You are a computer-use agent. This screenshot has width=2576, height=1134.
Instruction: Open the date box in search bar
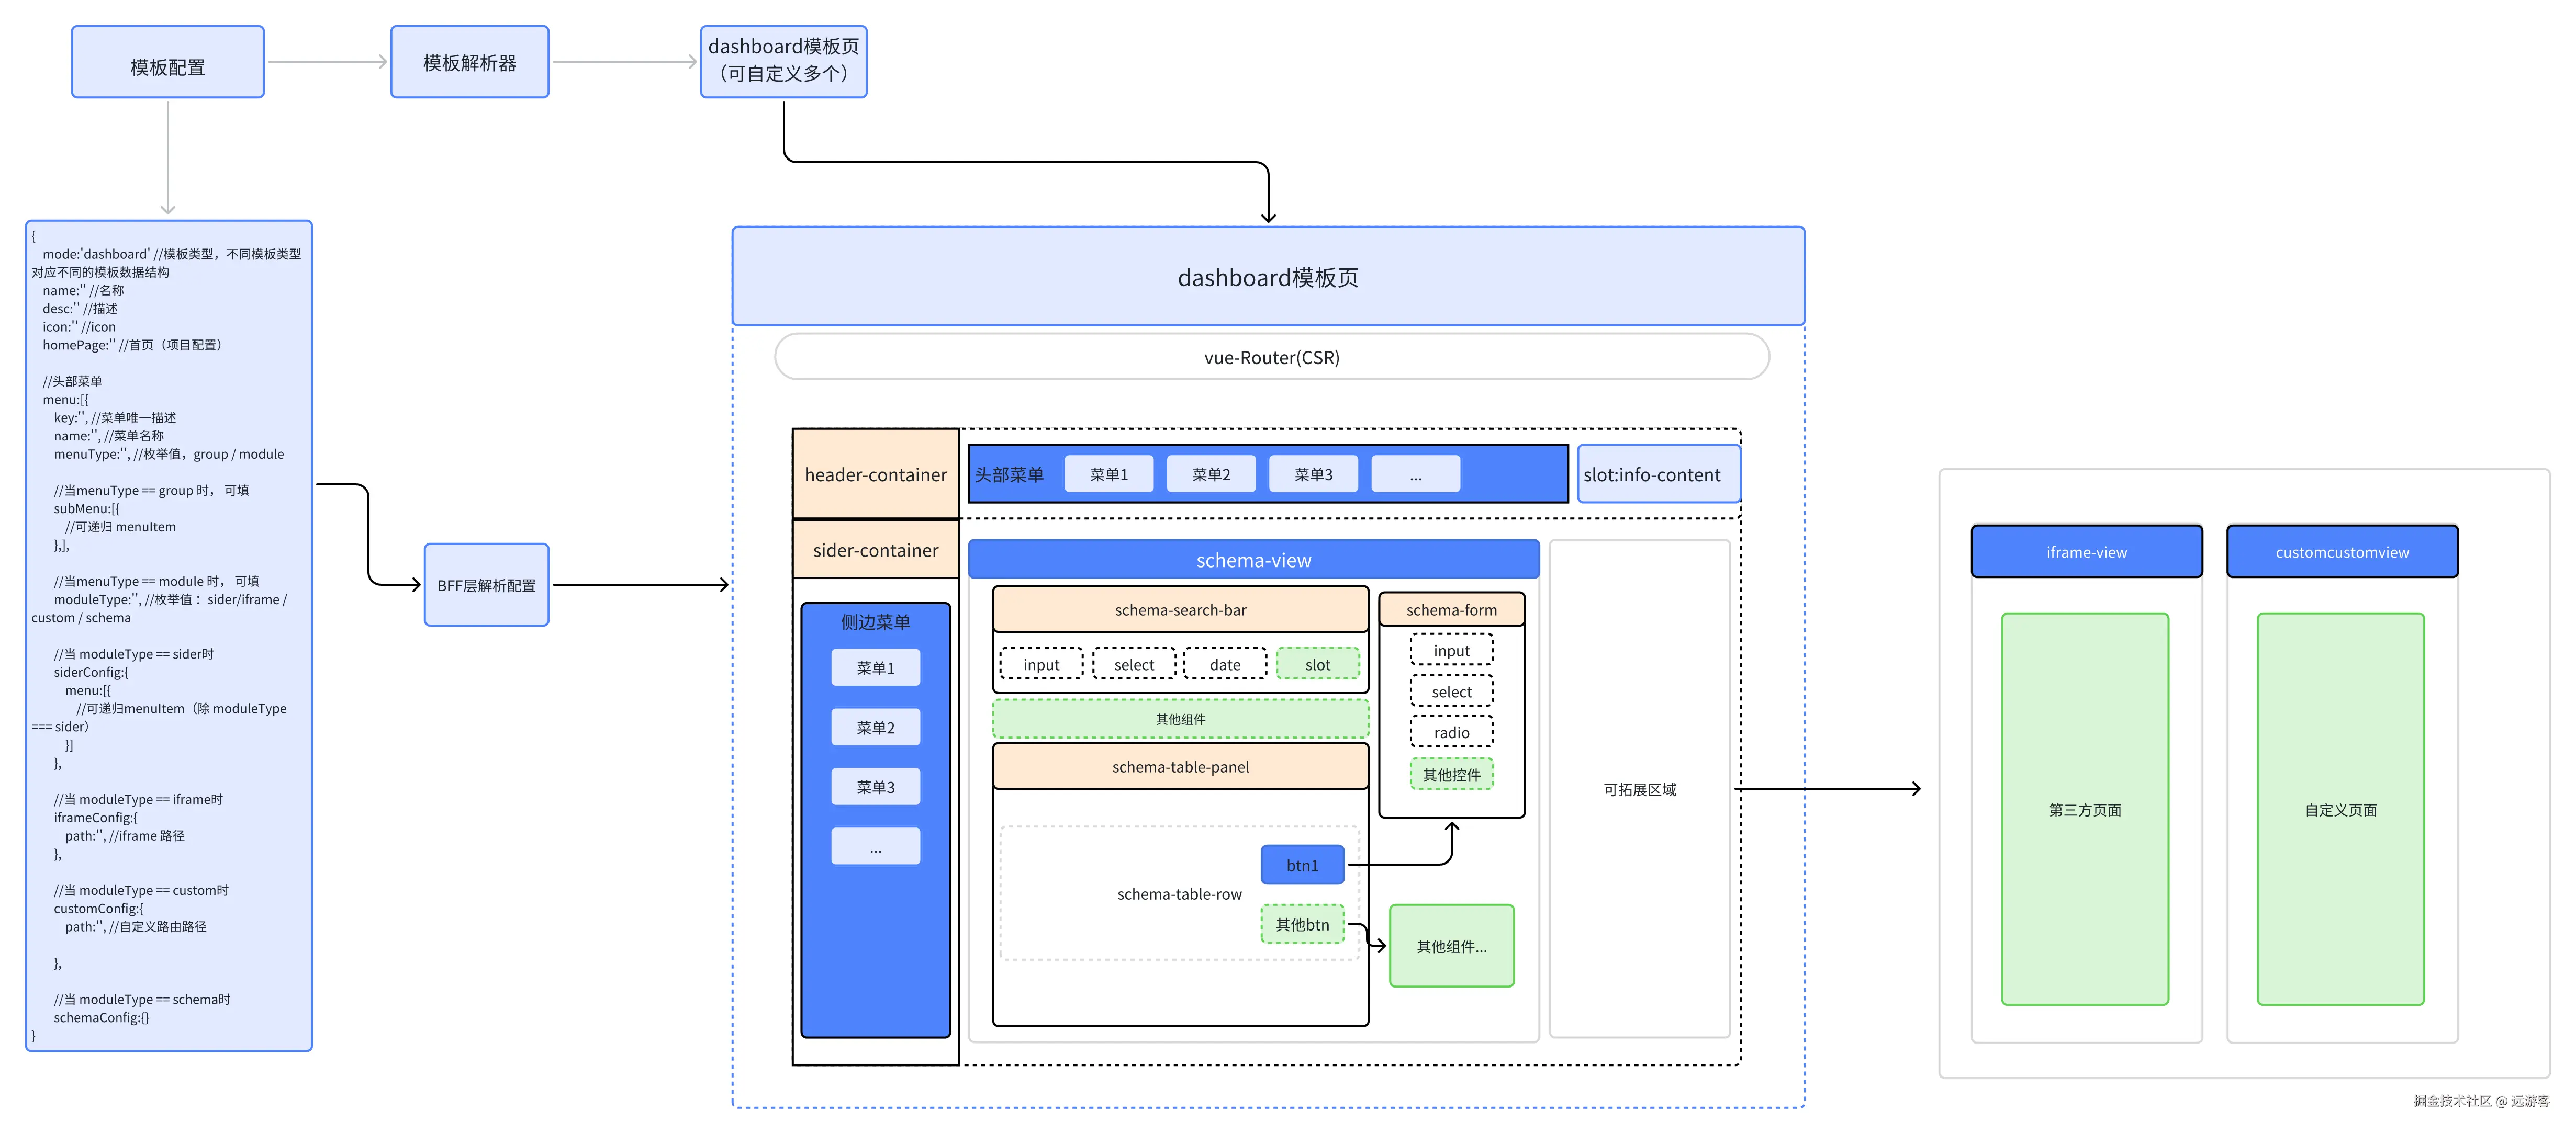(1224, 664)
